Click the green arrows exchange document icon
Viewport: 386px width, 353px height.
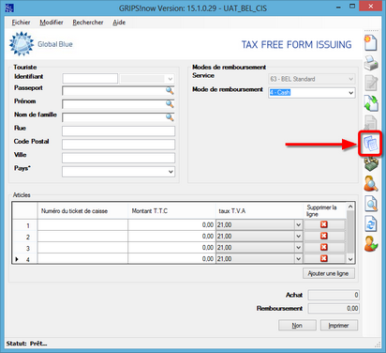371,103
